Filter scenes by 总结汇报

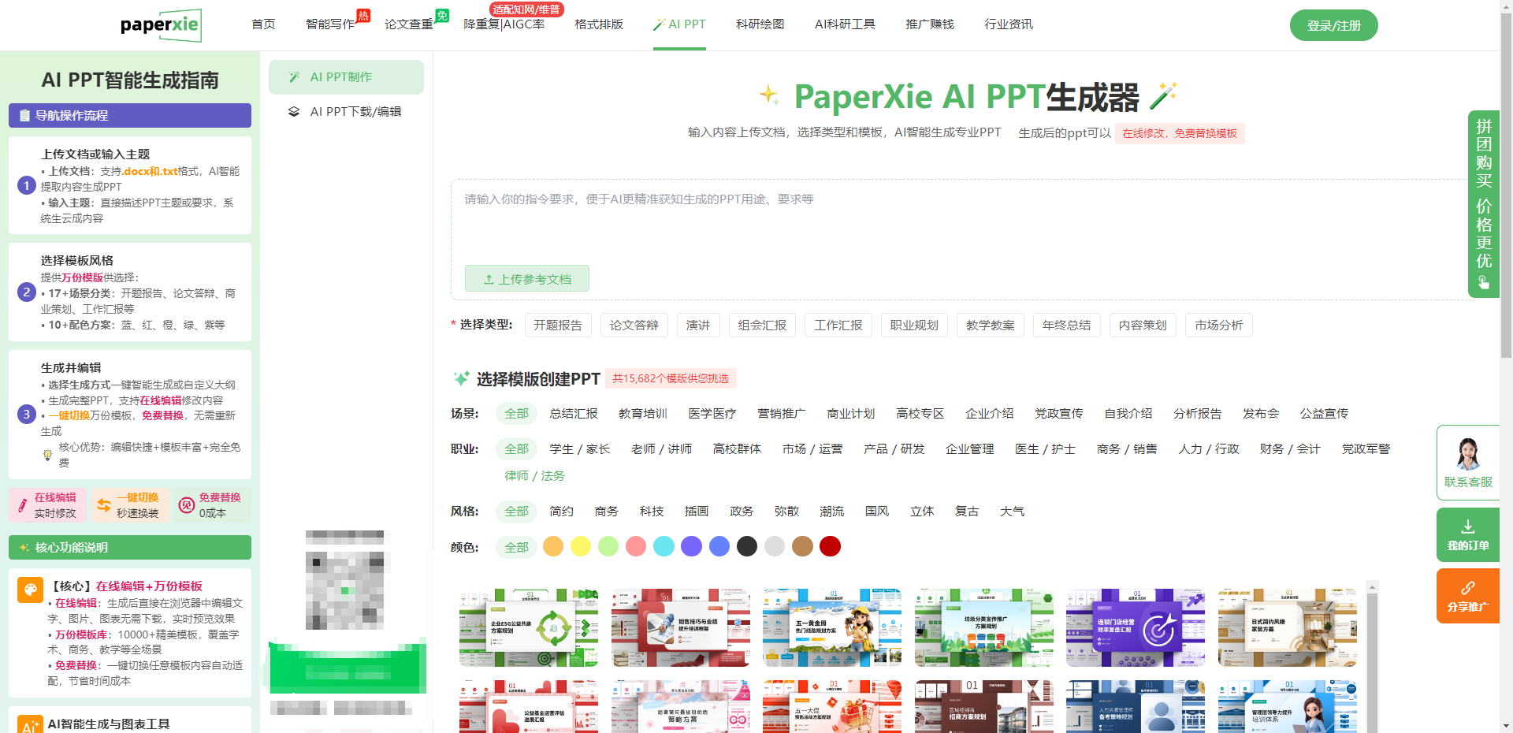click(574, 414)
